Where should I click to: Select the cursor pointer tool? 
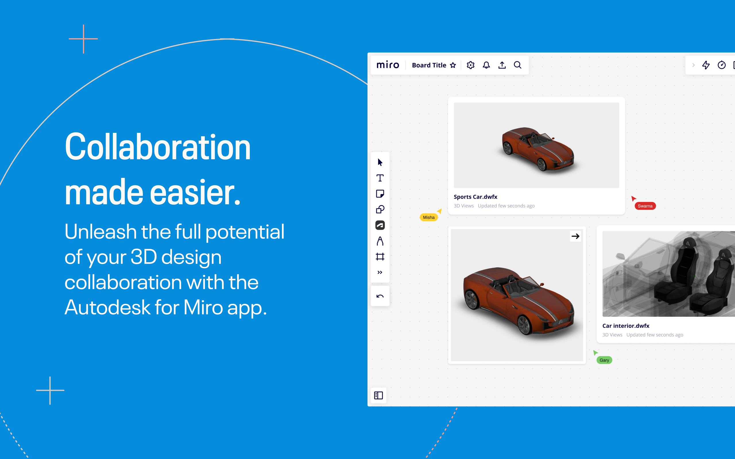click(380, 162)
